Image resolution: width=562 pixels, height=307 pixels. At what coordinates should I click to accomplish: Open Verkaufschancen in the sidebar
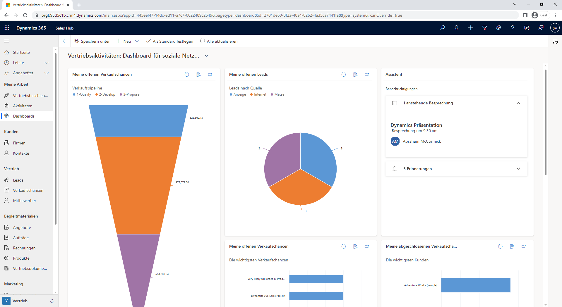pos(28,190)
